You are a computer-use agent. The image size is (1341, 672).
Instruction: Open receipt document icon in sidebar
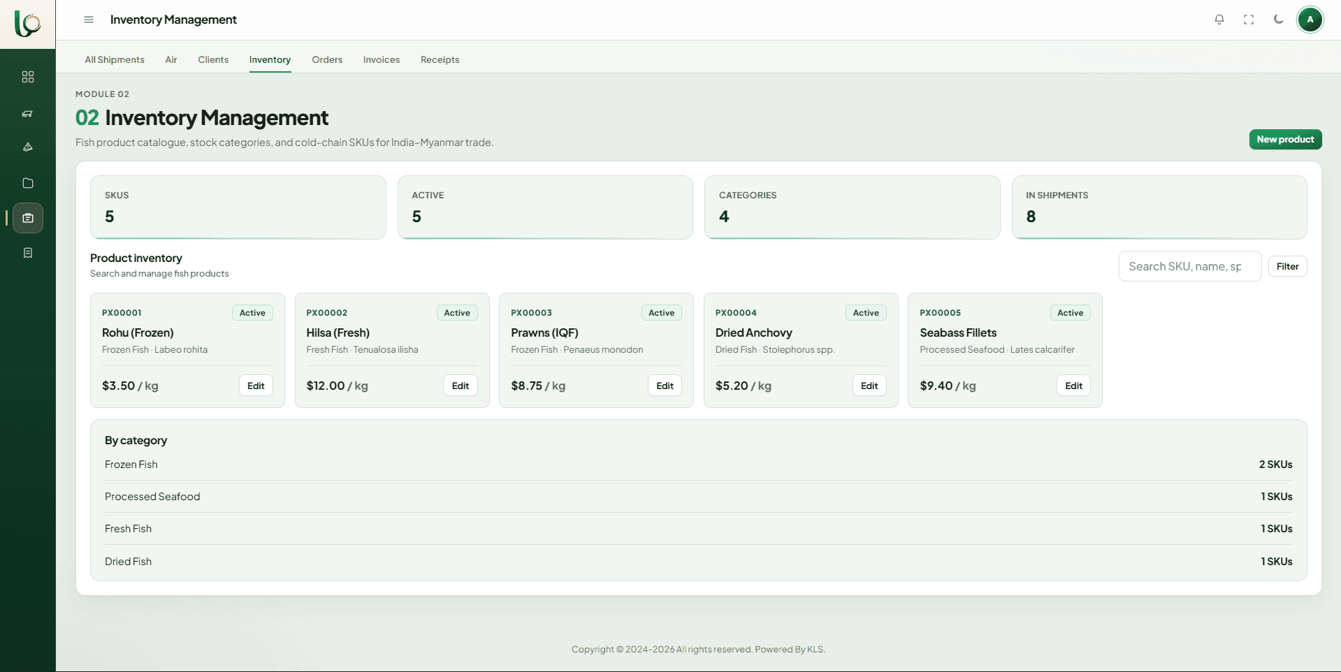28,253
